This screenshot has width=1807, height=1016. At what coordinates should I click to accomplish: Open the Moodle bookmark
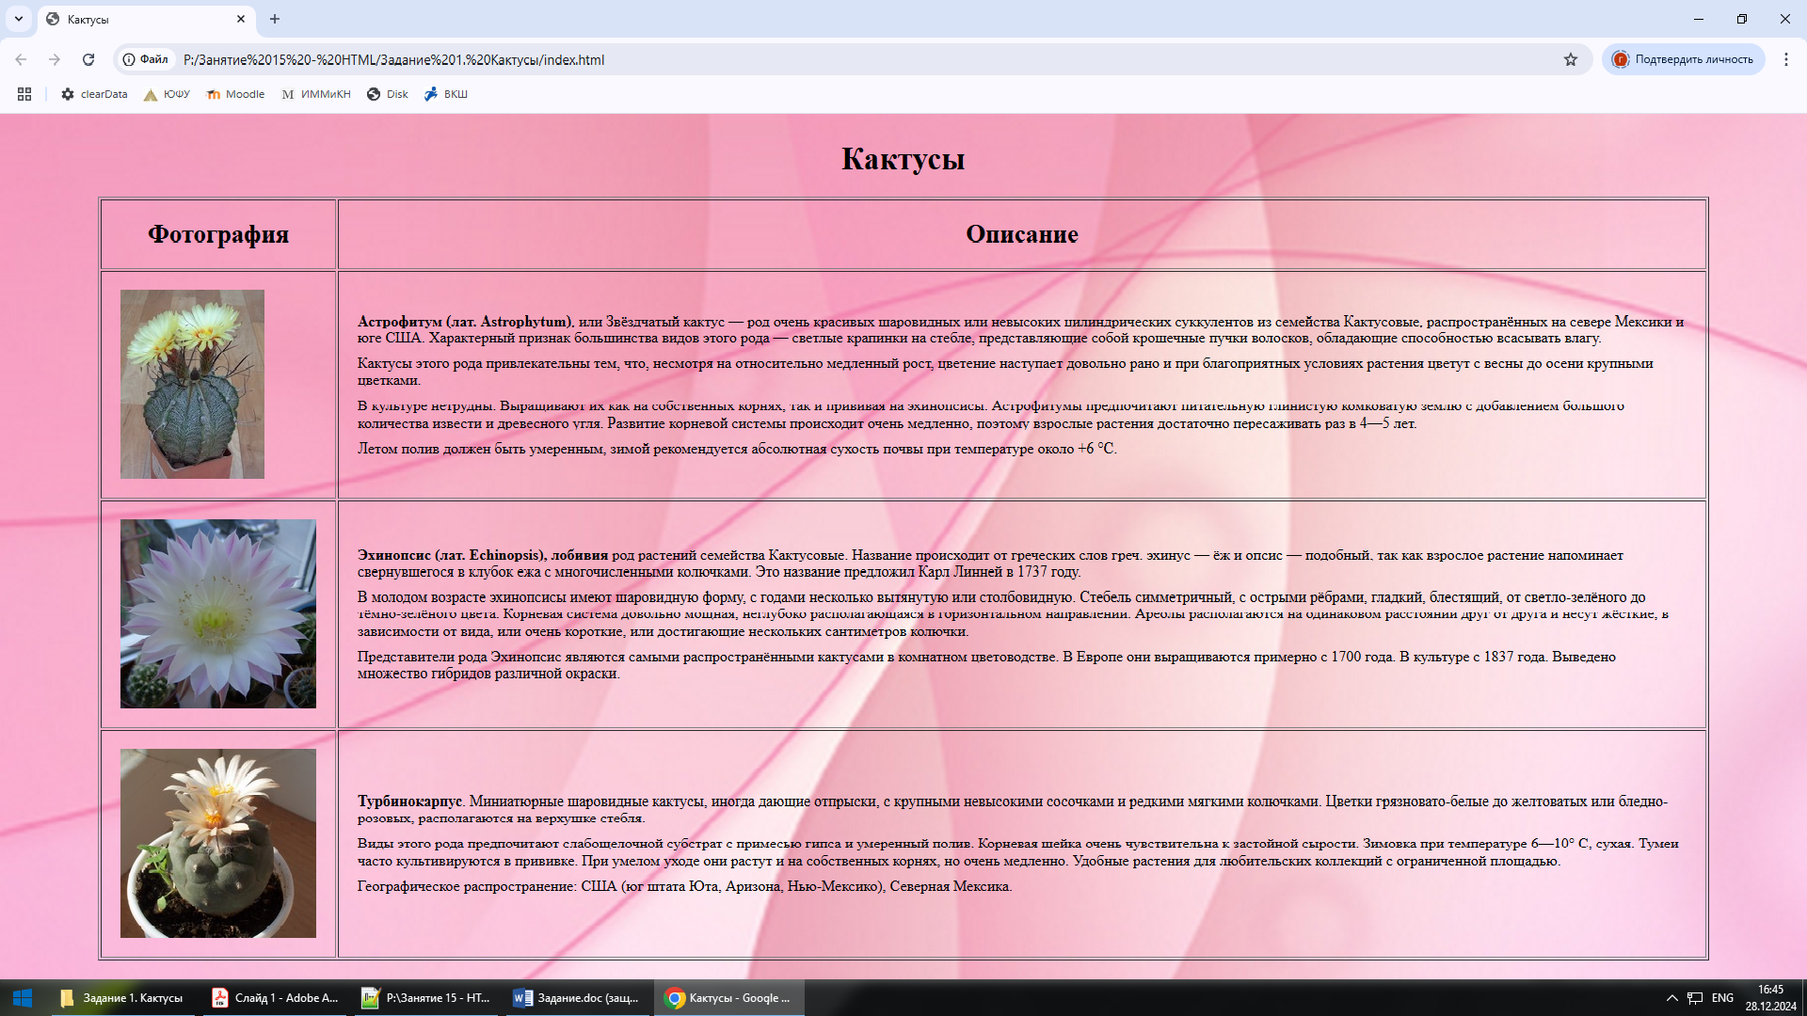[x=235, y=94]
